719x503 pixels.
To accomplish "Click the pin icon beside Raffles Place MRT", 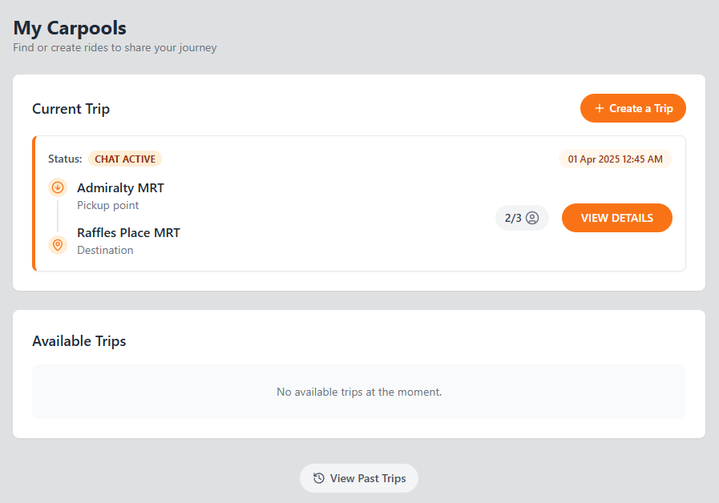I will click(57, 244).
